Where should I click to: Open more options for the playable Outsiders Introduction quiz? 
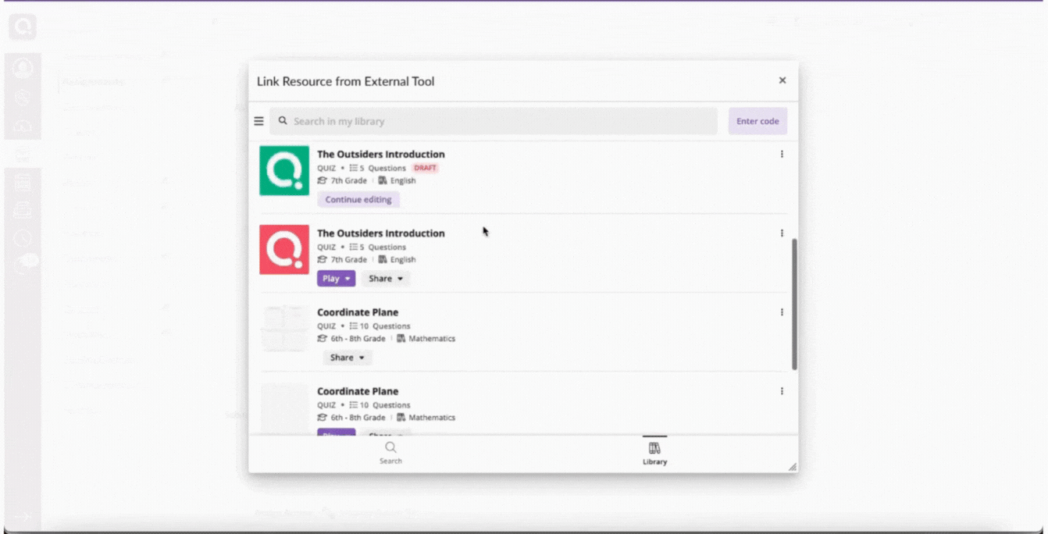782,233
